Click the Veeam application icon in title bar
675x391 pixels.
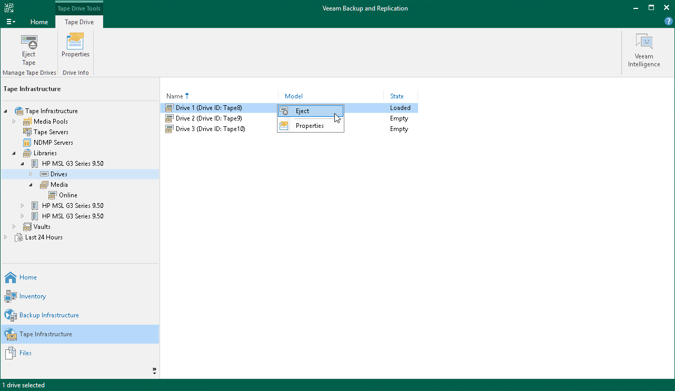[x=9, y=8]
